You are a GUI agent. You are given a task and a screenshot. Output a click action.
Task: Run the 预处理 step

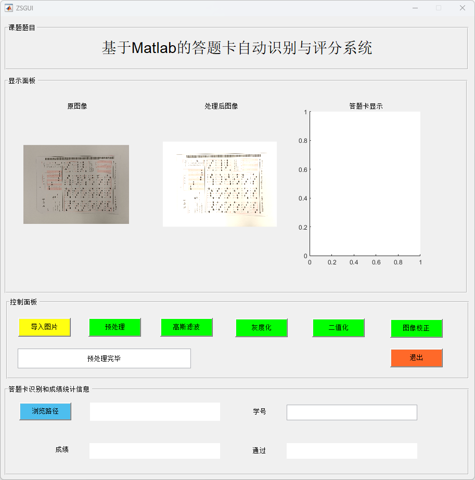click(114, 327)
